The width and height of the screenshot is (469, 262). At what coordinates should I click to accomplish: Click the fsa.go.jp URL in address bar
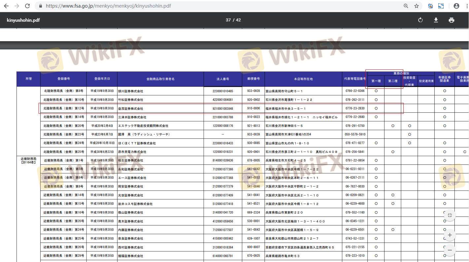[108, 6]
